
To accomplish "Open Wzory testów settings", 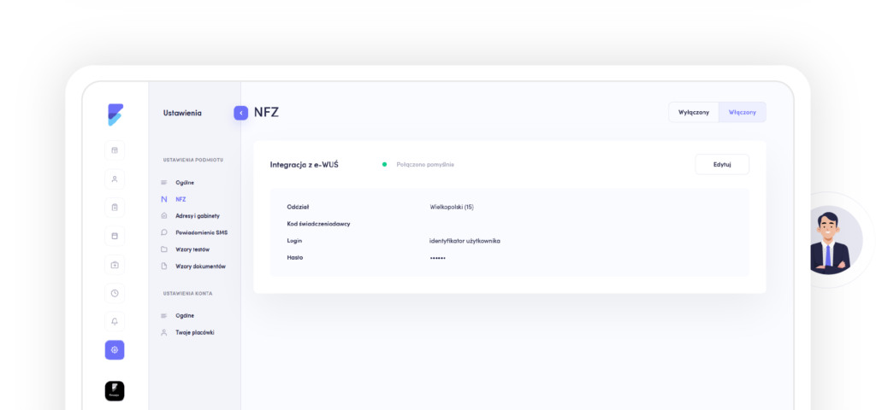I will tap(186, 249).
